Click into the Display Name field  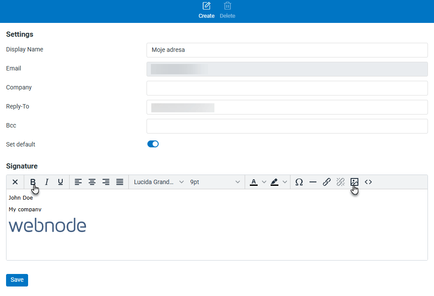287,50
